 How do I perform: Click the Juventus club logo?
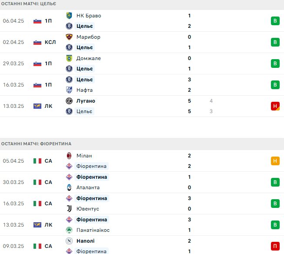69,209
